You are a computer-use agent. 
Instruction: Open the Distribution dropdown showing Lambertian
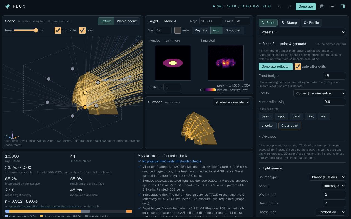click(x=331, y=212)
